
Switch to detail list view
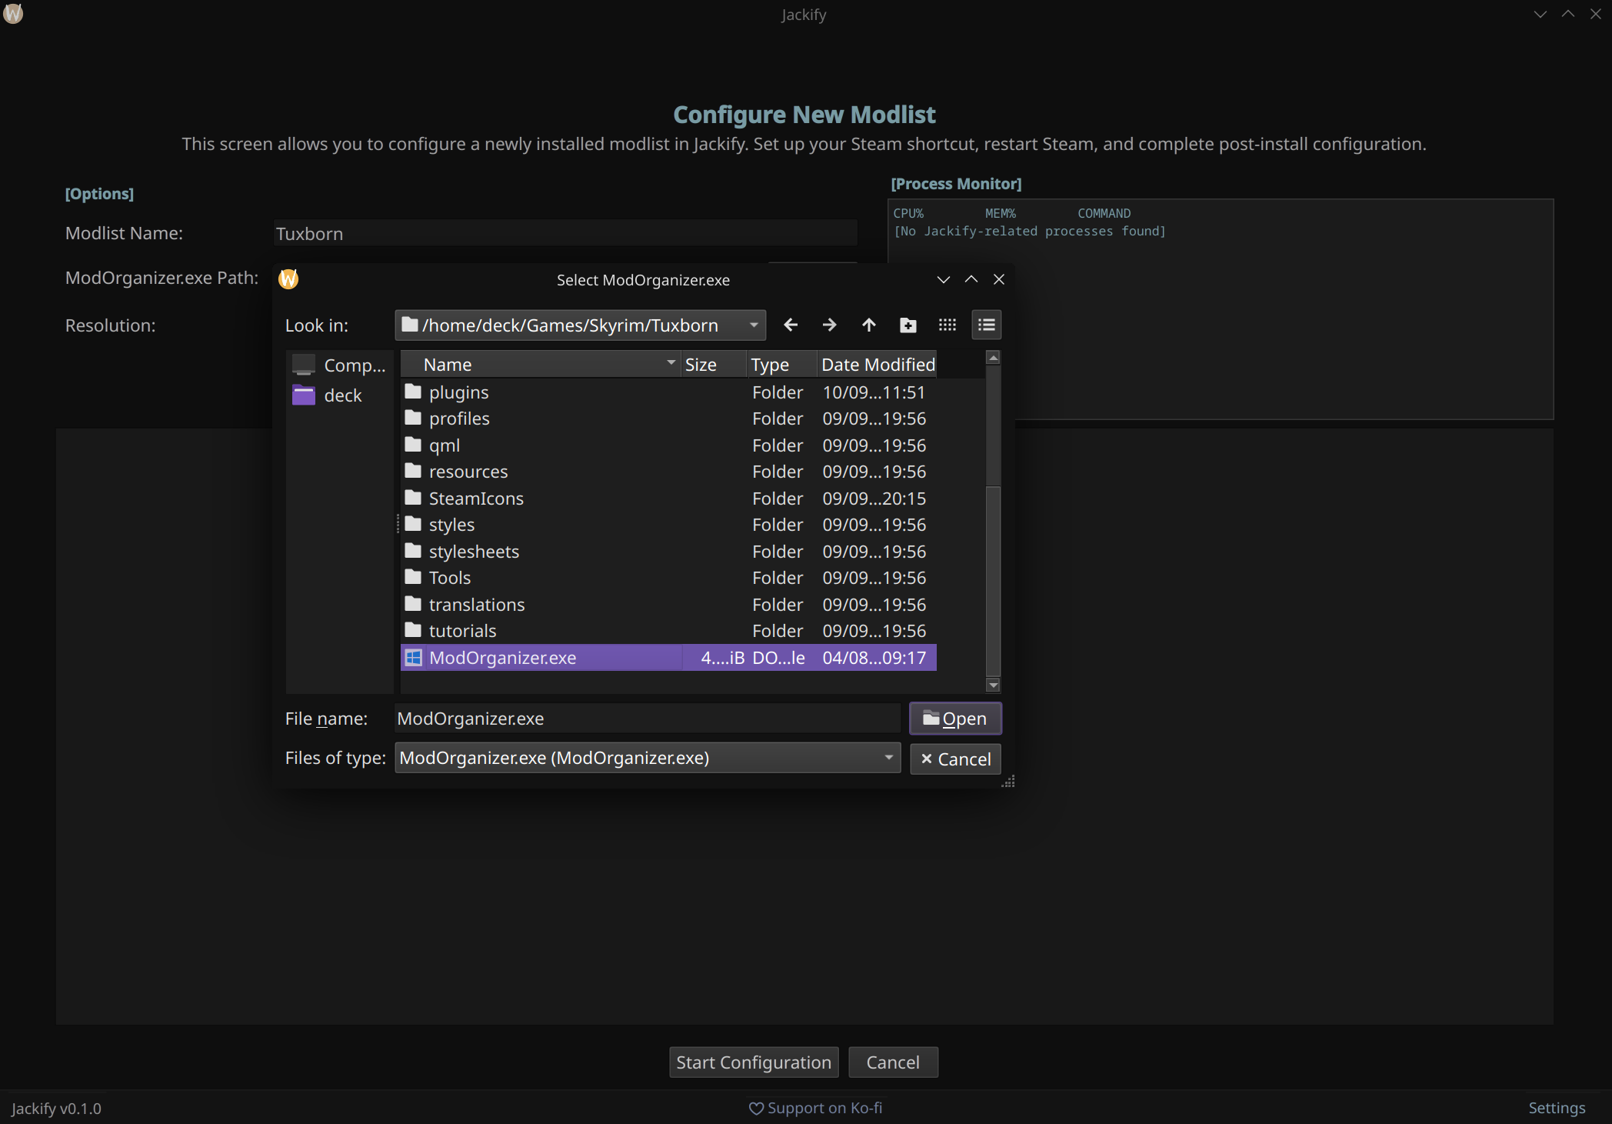[x=986, y=325]
